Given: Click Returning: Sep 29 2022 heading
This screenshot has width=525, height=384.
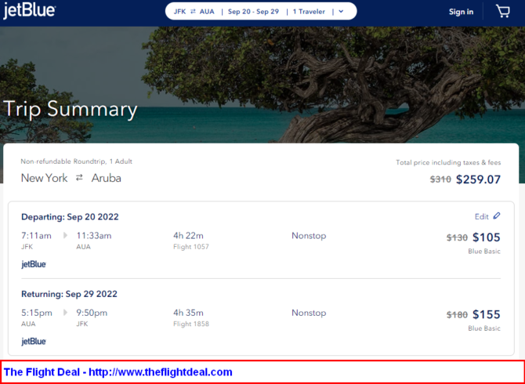Looking at the screenshot, I should point(69,294).
